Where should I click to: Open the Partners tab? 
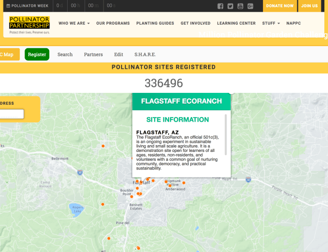pos(93,54)
